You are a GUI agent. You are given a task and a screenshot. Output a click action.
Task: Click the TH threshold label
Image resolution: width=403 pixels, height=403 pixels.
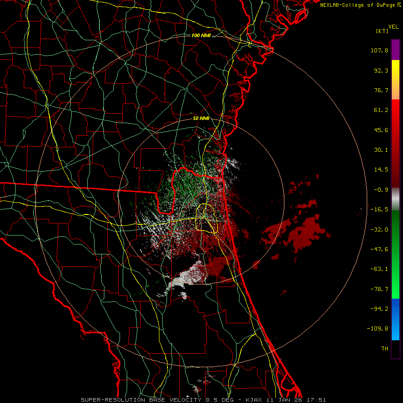click(385, 348)
